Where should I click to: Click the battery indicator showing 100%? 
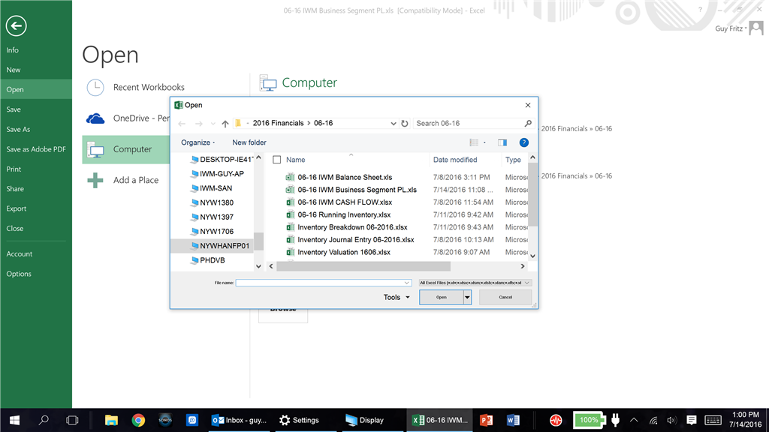[590, 420]
